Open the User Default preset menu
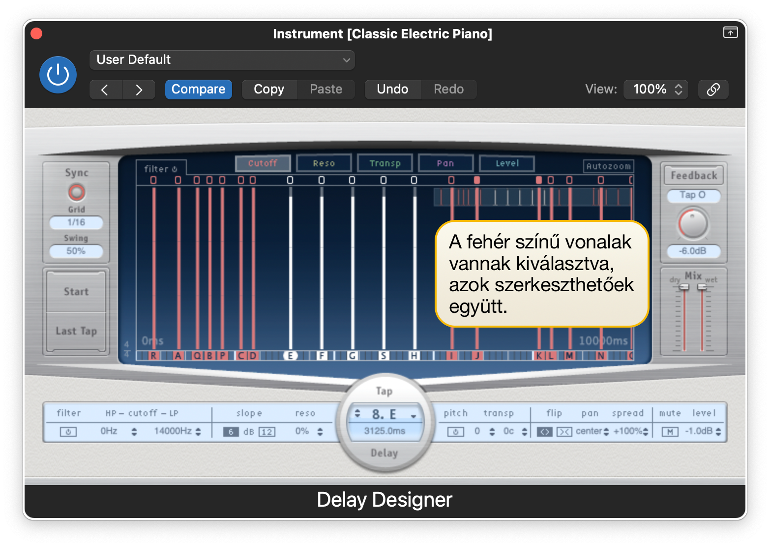Screen dimensions: 770x547 tap(222, 60)
